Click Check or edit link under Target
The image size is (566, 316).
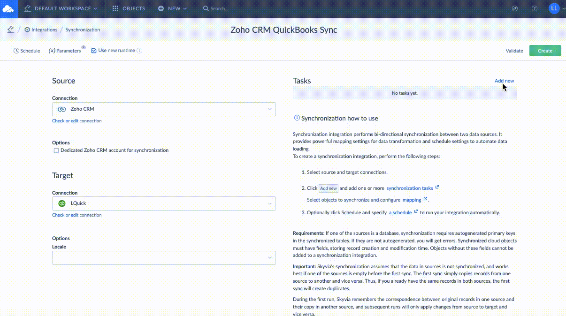pyautogui.click(x=65, y=215)
